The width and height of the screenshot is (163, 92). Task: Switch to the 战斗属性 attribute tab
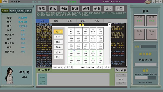pyautogui.click(x=20, y=11)
